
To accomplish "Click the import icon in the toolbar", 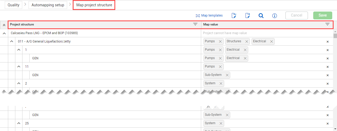I will (234, 15).
